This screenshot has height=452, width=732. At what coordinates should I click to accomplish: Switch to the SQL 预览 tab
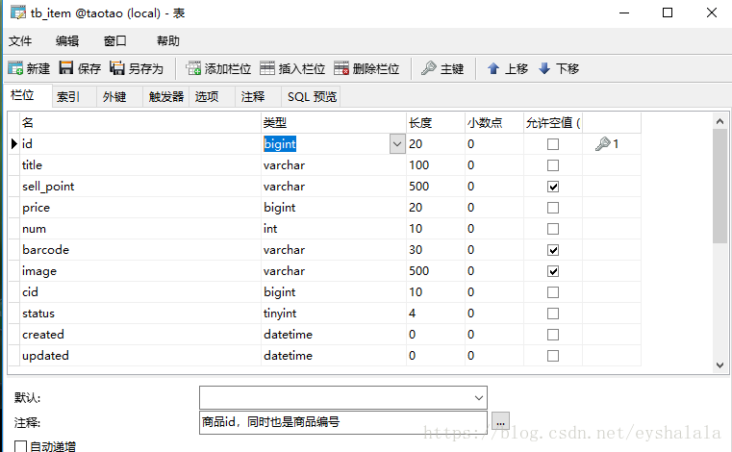pos(312,97)
